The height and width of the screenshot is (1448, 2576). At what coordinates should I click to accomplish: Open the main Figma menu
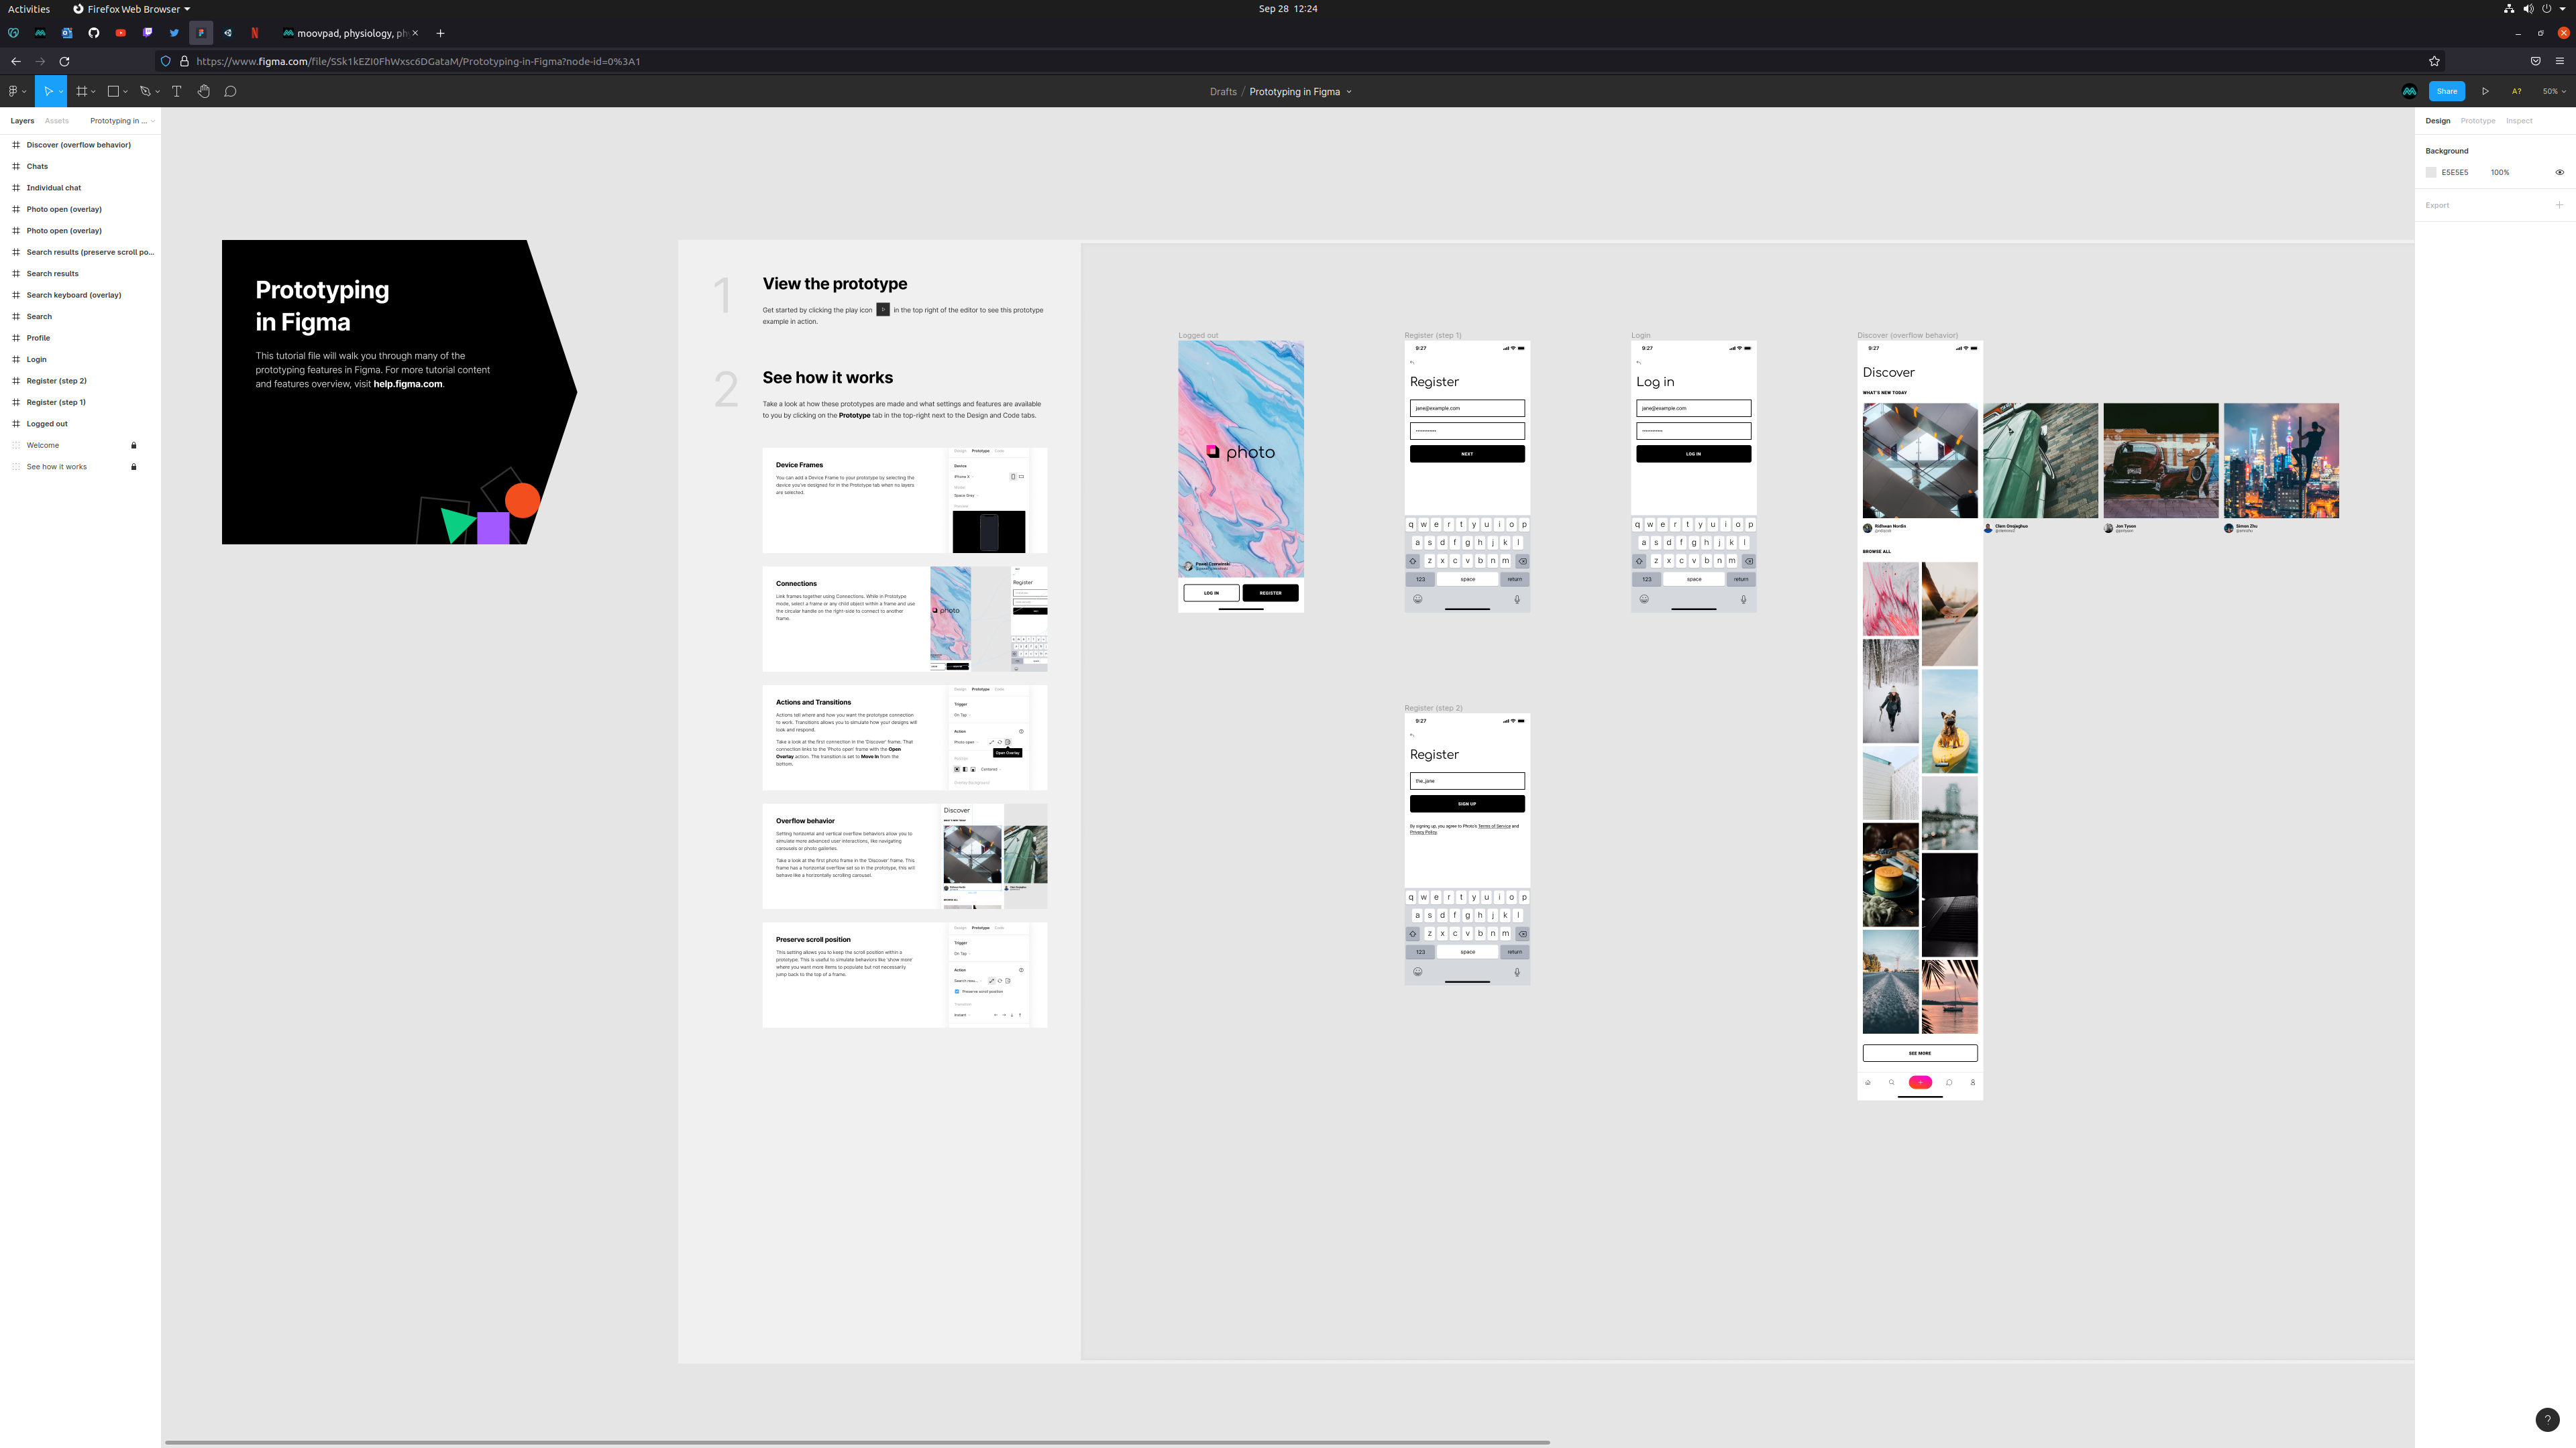17,90
